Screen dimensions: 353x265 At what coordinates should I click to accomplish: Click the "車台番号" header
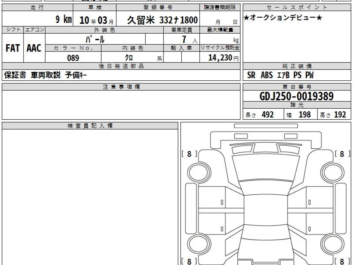[297, 87]
